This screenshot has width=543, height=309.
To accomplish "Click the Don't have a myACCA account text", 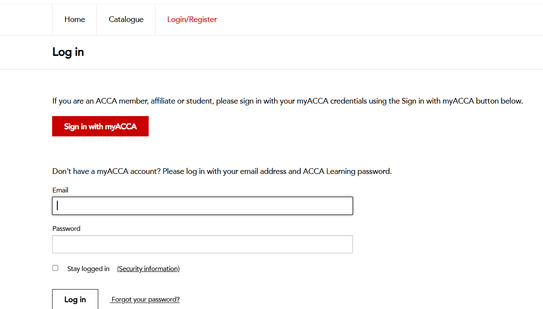I will [222, 171].
